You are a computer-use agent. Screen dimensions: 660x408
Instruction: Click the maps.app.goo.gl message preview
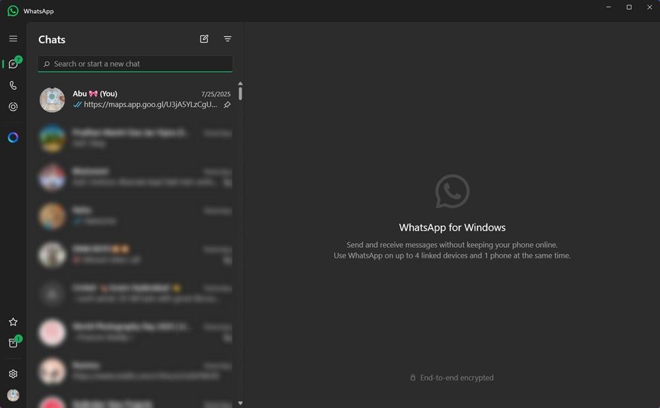coord(150,105)
